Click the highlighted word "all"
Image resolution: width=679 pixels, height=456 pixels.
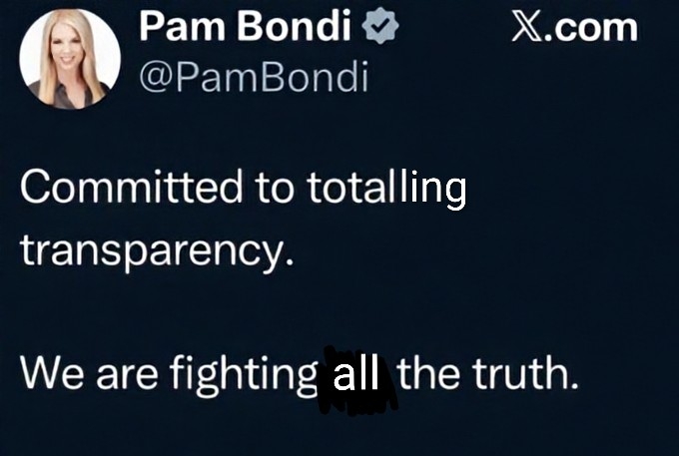(x=356, y=377)
